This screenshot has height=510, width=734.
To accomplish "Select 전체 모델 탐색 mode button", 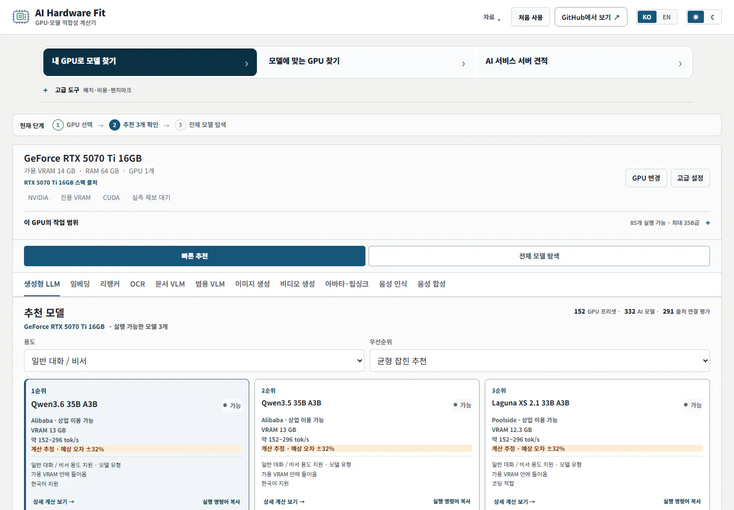I will (x=539, y=256).
